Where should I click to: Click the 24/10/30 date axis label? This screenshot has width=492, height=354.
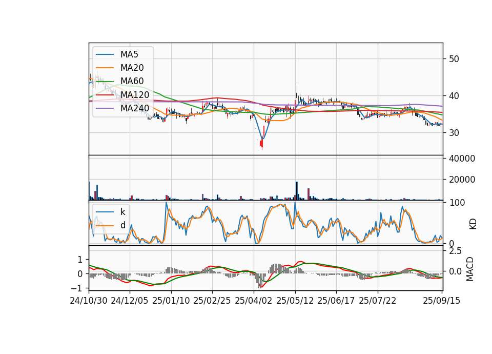[89, 301]
